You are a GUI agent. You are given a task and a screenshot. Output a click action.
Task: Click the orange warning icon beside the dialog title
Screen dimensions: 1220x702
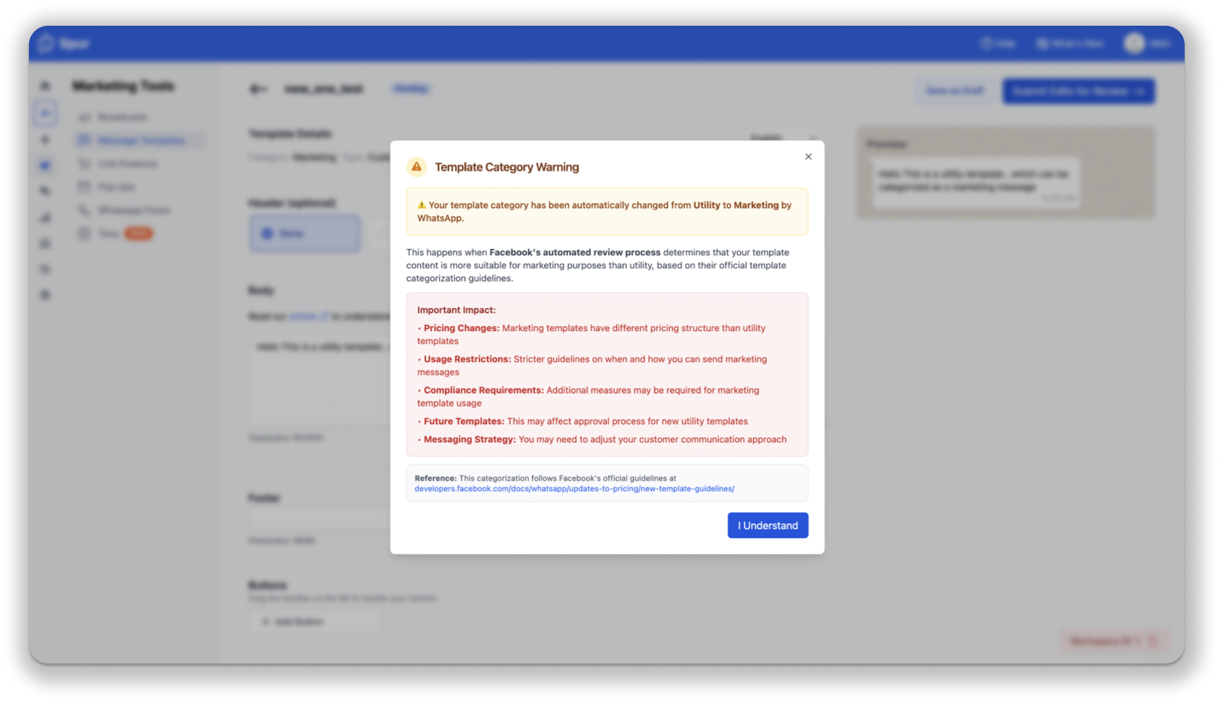(417, 167)
